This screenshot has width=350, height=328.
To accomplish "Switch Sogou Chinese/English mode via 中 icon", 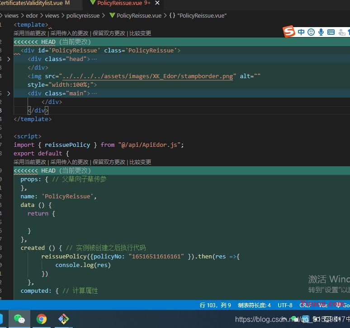I will (x=301, y=32).
